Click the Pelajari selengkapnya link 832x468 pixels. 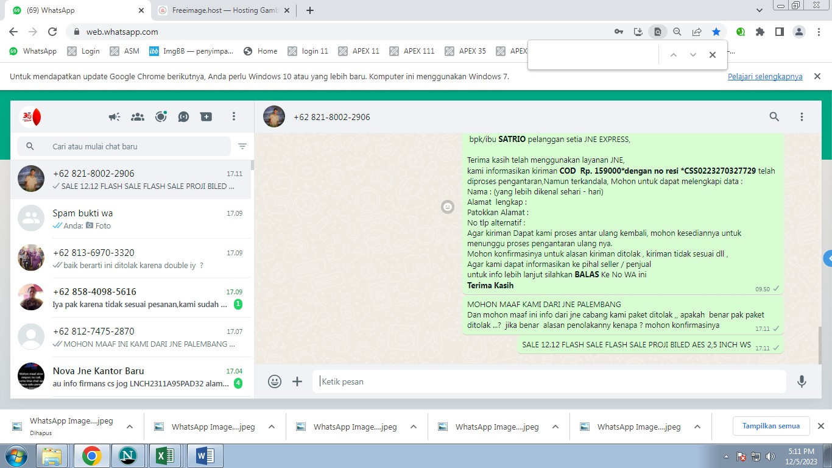tap(765, 77)
